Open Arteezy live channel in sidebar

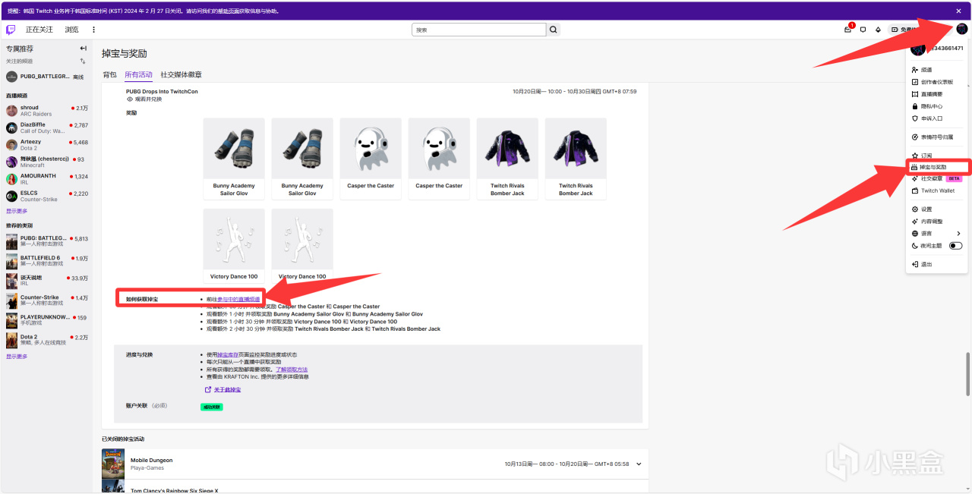(x=46, y=145)
